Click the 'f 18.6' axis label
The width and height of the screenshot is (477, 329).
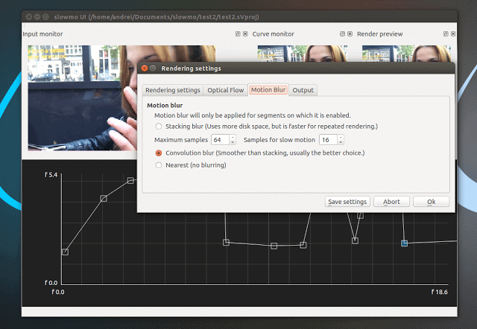pyautogui.click(x=439, y=292)
